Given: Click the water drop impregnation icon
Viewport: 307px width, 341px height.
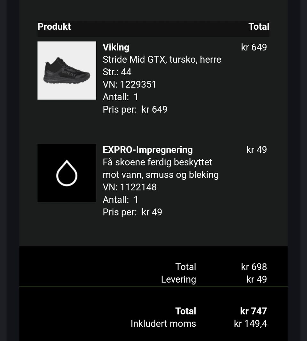Looking at the screenshot, I should pos(67,173).
